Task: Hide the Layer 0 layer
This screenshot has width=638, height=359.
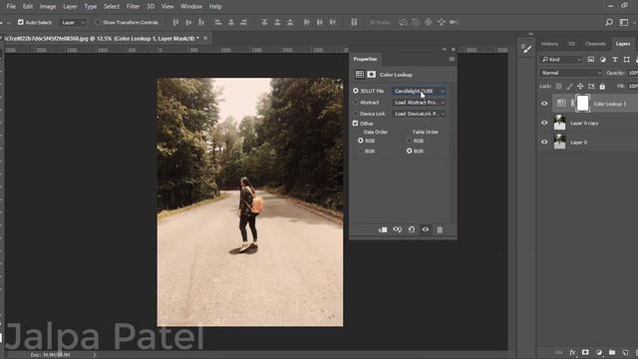Action: coord(544,142)
